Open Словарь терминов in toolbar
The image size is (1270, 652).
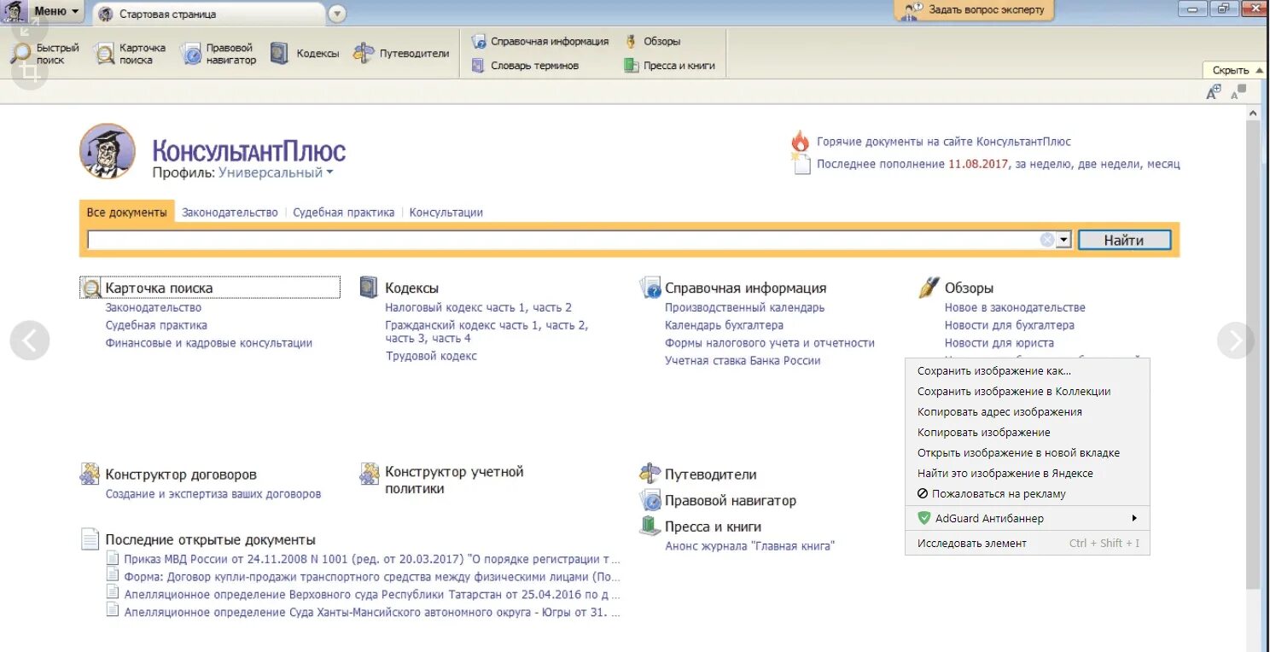tap(525, 65)
